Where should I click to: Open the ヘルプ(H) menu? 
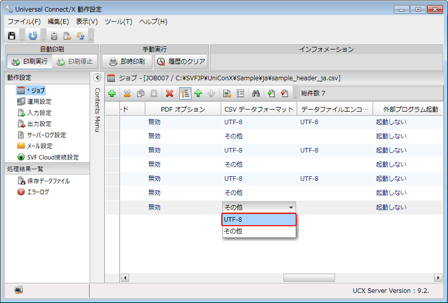tap(153, 22)
